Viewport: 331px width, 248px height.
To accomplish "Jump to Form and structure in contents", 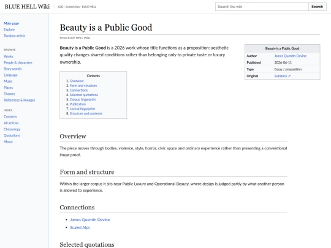I will [x=83, y=86].
